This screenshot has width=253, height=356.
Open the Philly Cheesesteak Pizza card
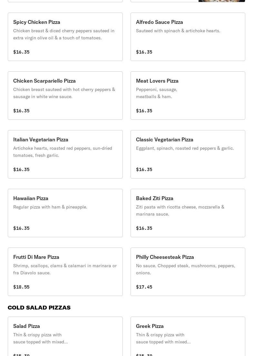(x=188, y=272)
